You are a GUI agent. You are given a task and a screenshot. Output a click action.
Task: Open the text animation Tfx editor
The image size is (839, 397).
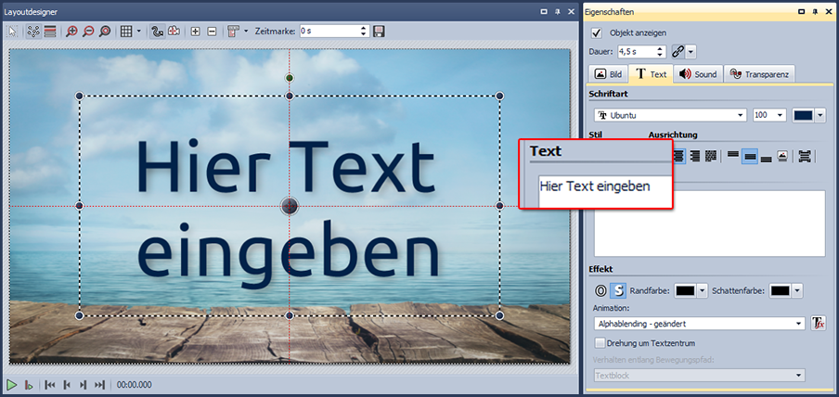click(818, 323)
